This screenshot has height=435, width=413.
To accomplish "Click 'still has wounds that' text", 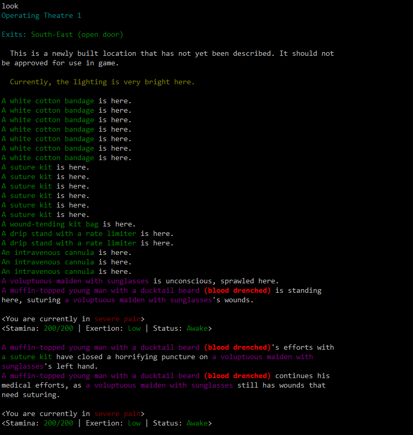I will (281, 385).
